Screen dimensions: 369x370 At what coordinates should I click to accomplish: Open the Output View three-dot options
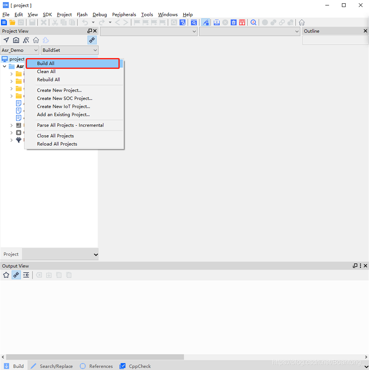coord(361,266)
